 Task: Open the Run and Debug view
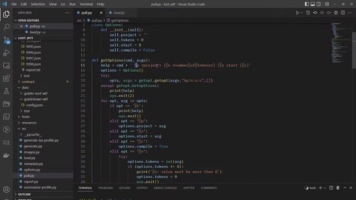[6, 53]
